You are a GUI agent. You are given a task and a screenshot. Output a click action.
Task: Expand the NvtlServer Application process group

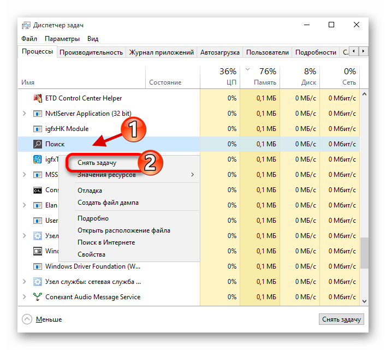pyautogui.click(x=25, y=114)
